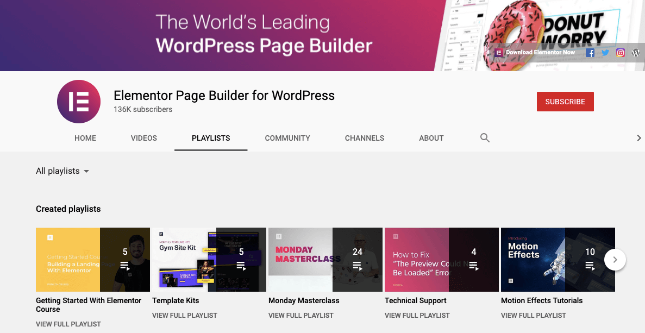645x333 pixels.
Task: View full playlist for Technical Support
Action: coord(417,315)
